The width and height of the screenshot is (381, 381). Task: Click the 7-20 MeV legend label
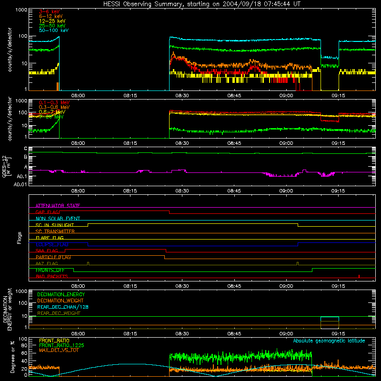click(x=51, y=117)
